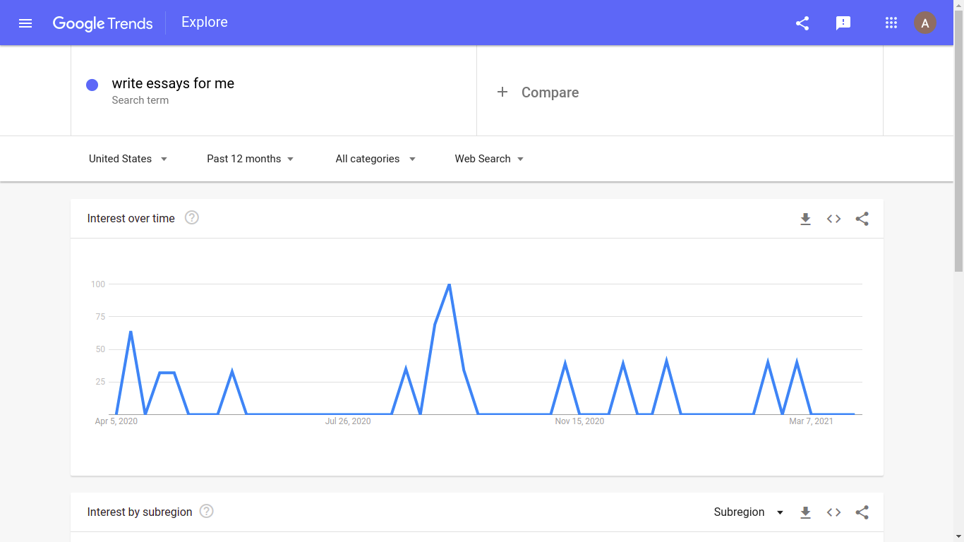Image resolution: width=964 pixels, height=542 pixels.
Task: Click the Google Trends logo link
Action: 103,23
